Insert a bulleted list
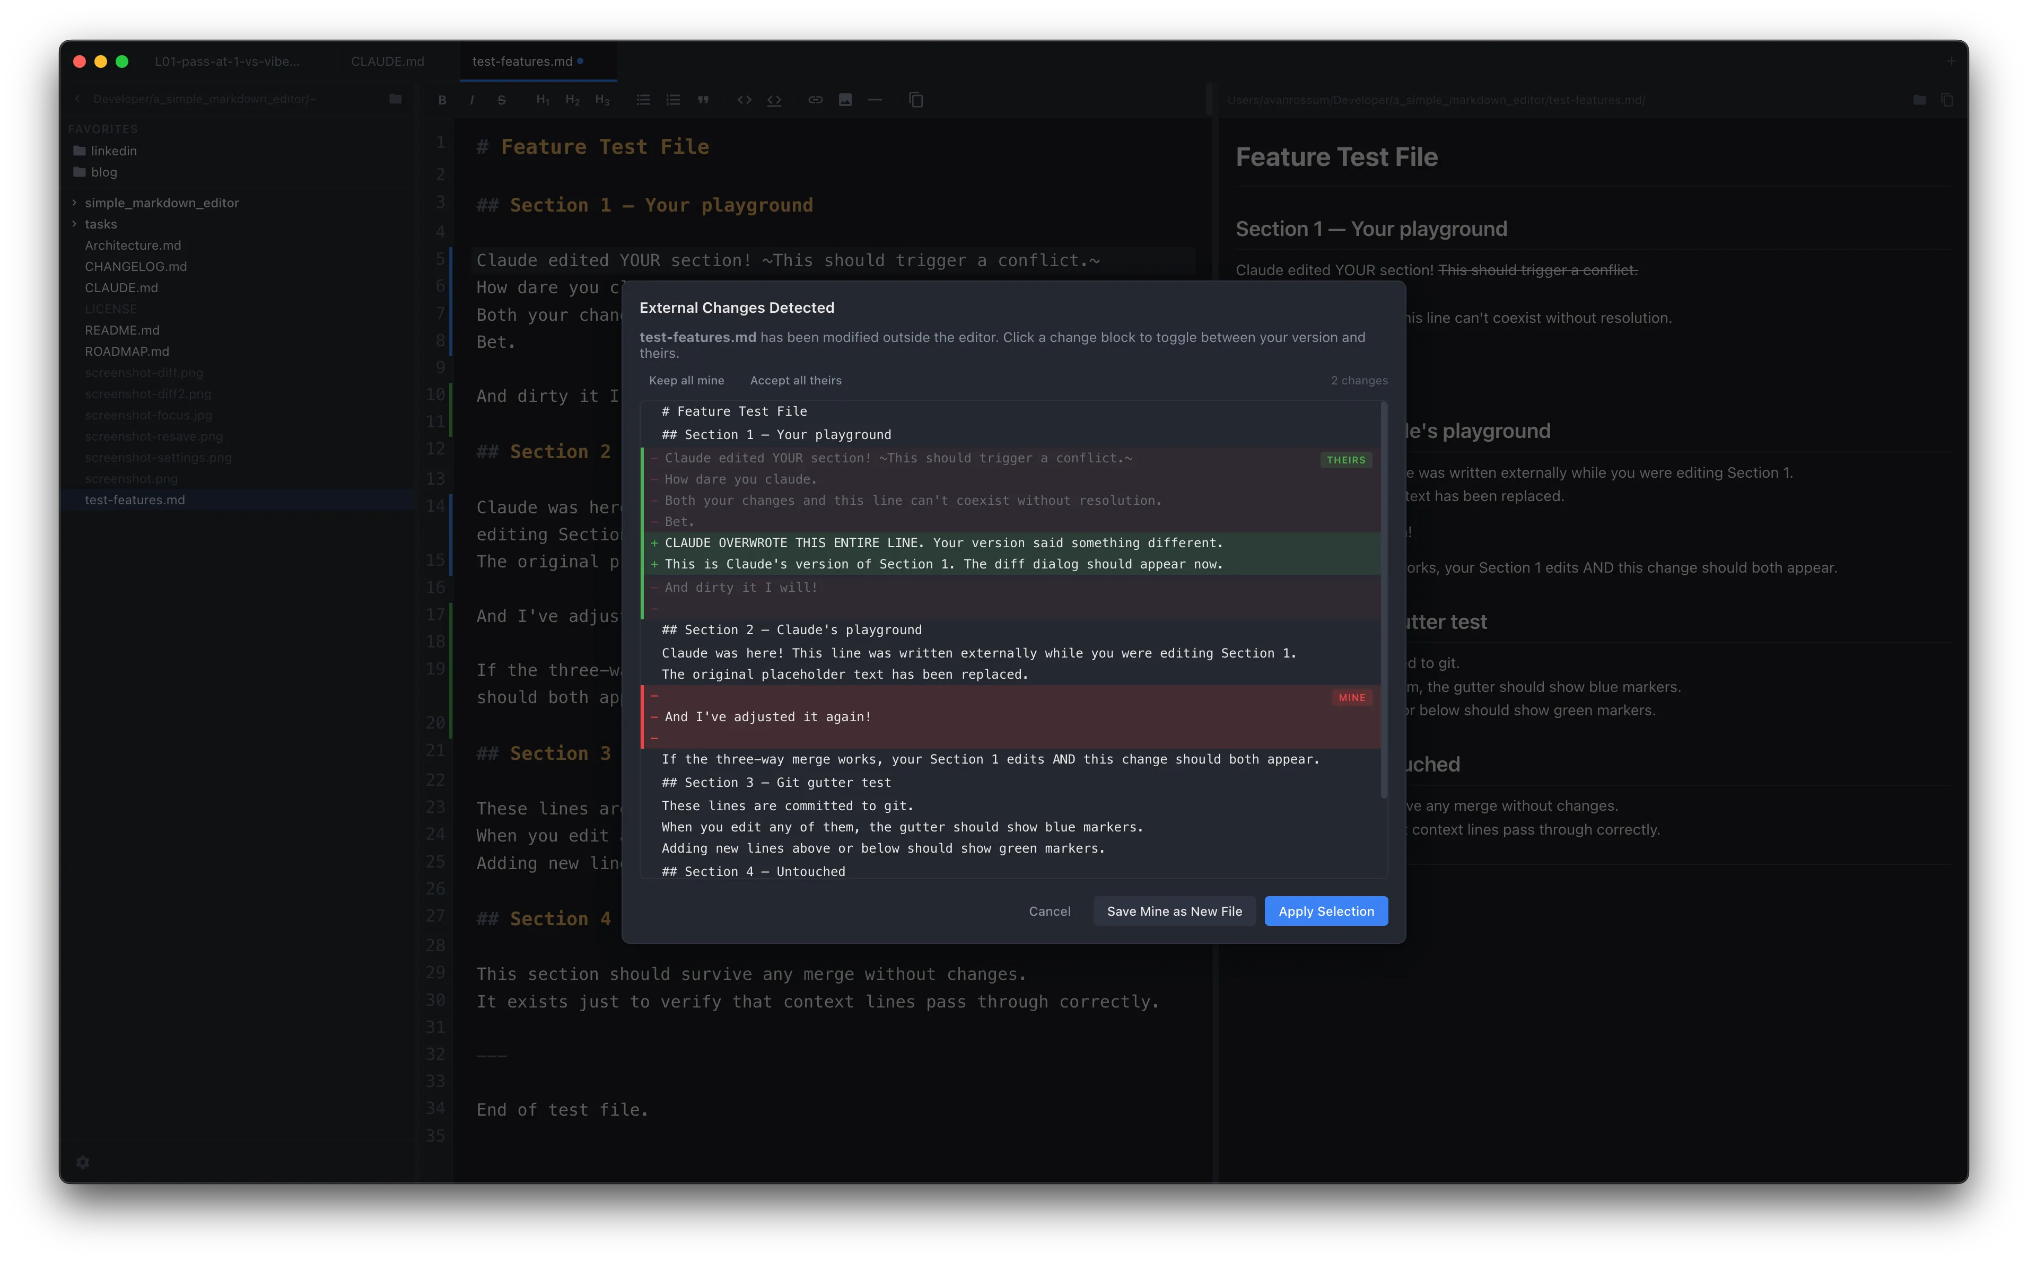2028x1262 pixels. click(643, 99)
